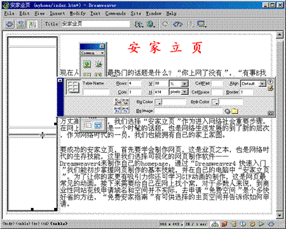Click Insert Rollover Image icon in Objects panel

pos(99,64)
